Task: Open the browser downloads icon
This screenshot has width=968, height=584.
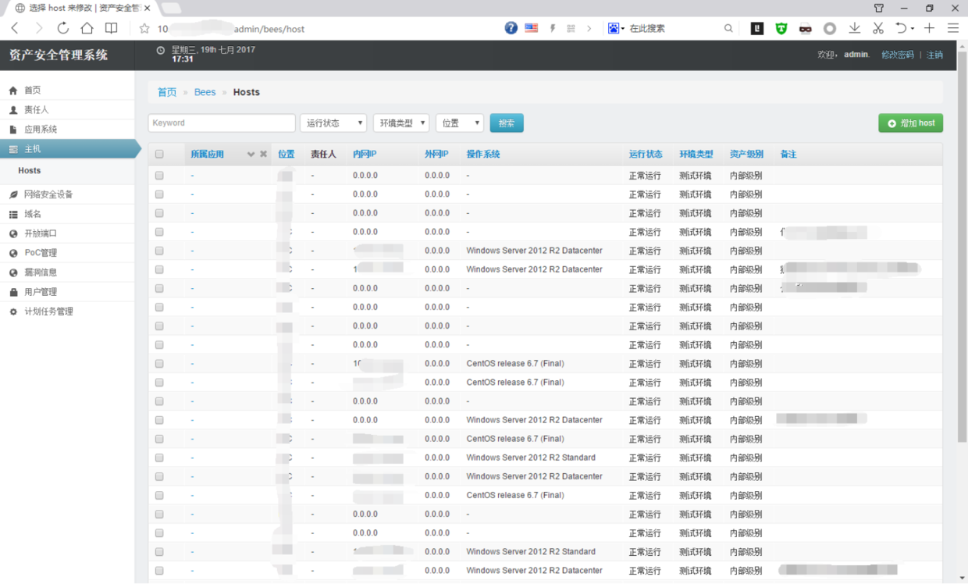Action: (x=855, y=28)
